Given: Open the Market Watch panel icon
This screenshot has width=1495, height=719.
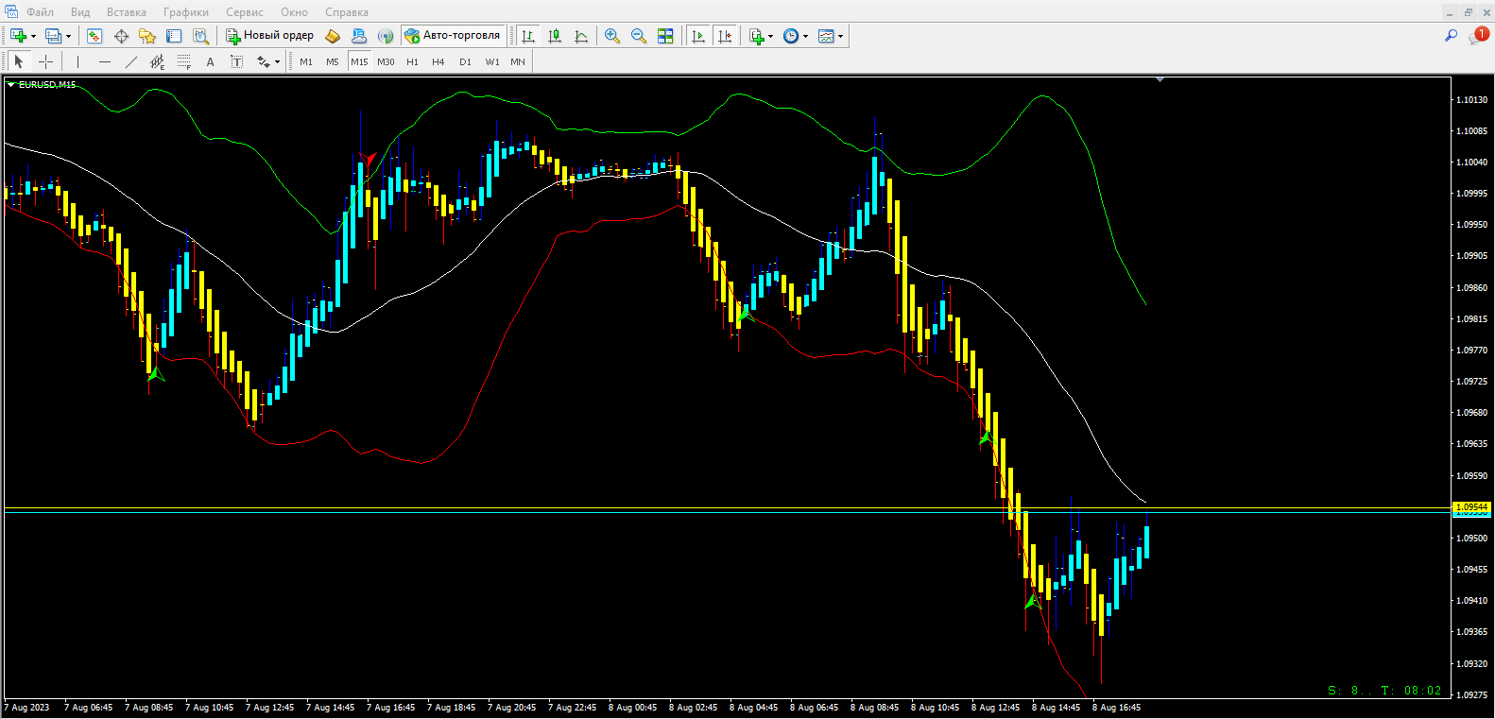Looking at the screenshot, I should [x=95, y=36].
